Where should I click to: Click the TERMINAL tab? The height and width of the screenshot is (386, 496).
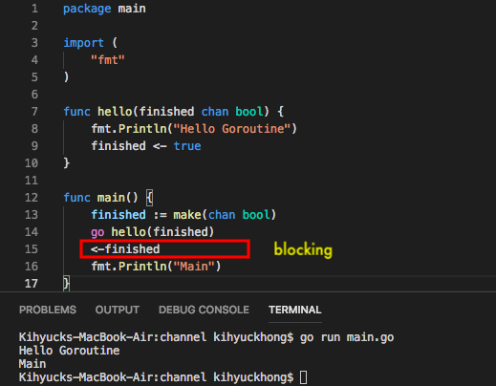click(295, 310)
